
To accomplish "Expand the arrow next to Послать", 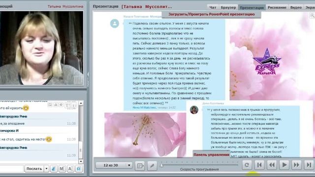I will [x=46, y=169].
